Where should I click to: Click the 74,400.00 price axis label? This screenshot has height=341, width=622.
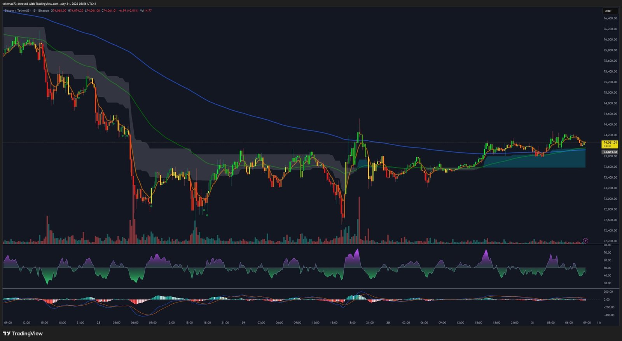(610, 125)
